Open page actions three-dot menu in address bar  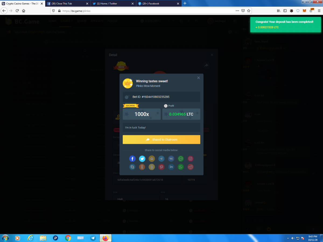(237, 11)
